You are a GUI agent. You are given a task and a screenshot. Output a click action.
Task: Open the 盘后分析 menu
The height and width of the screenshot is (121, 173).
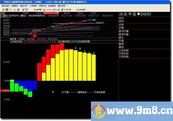pyautogui.click(x=24, y=6)
